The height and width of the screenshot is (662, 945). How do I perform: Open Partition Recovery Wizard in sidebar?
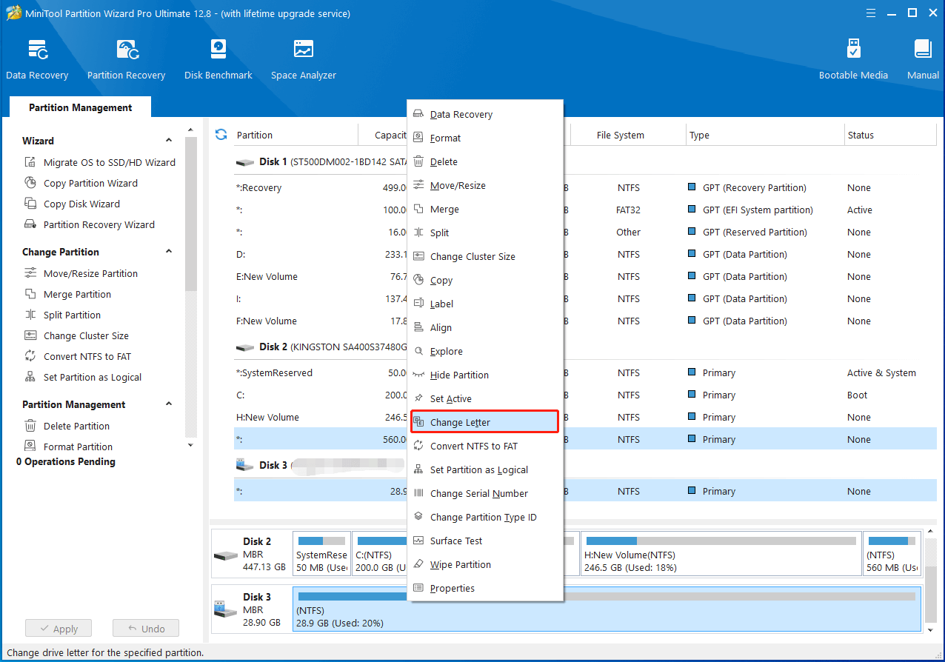coord(90,224)
